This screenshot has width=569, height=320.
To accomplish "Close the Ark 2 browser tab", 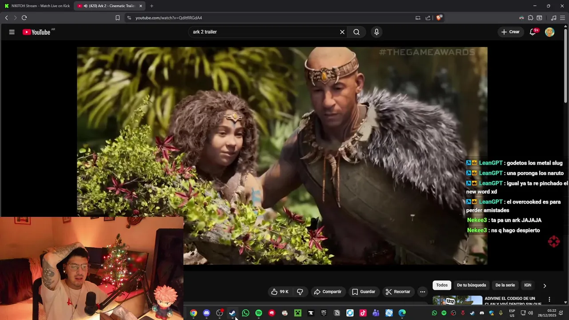I will pyautogui.click(x=140, y=6).
